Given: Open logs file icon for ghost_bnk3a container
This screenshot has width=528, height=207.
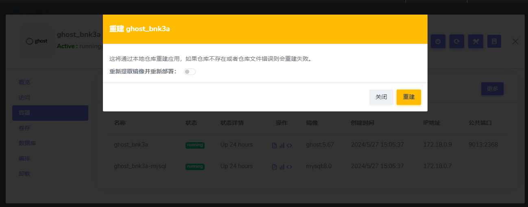Looking at the screenshot, I should tap(274, 145).
